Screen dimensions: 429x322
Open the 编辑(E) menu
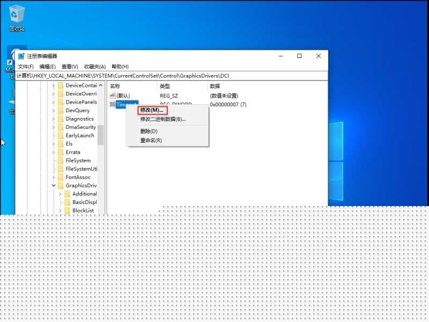pos(48,67)
